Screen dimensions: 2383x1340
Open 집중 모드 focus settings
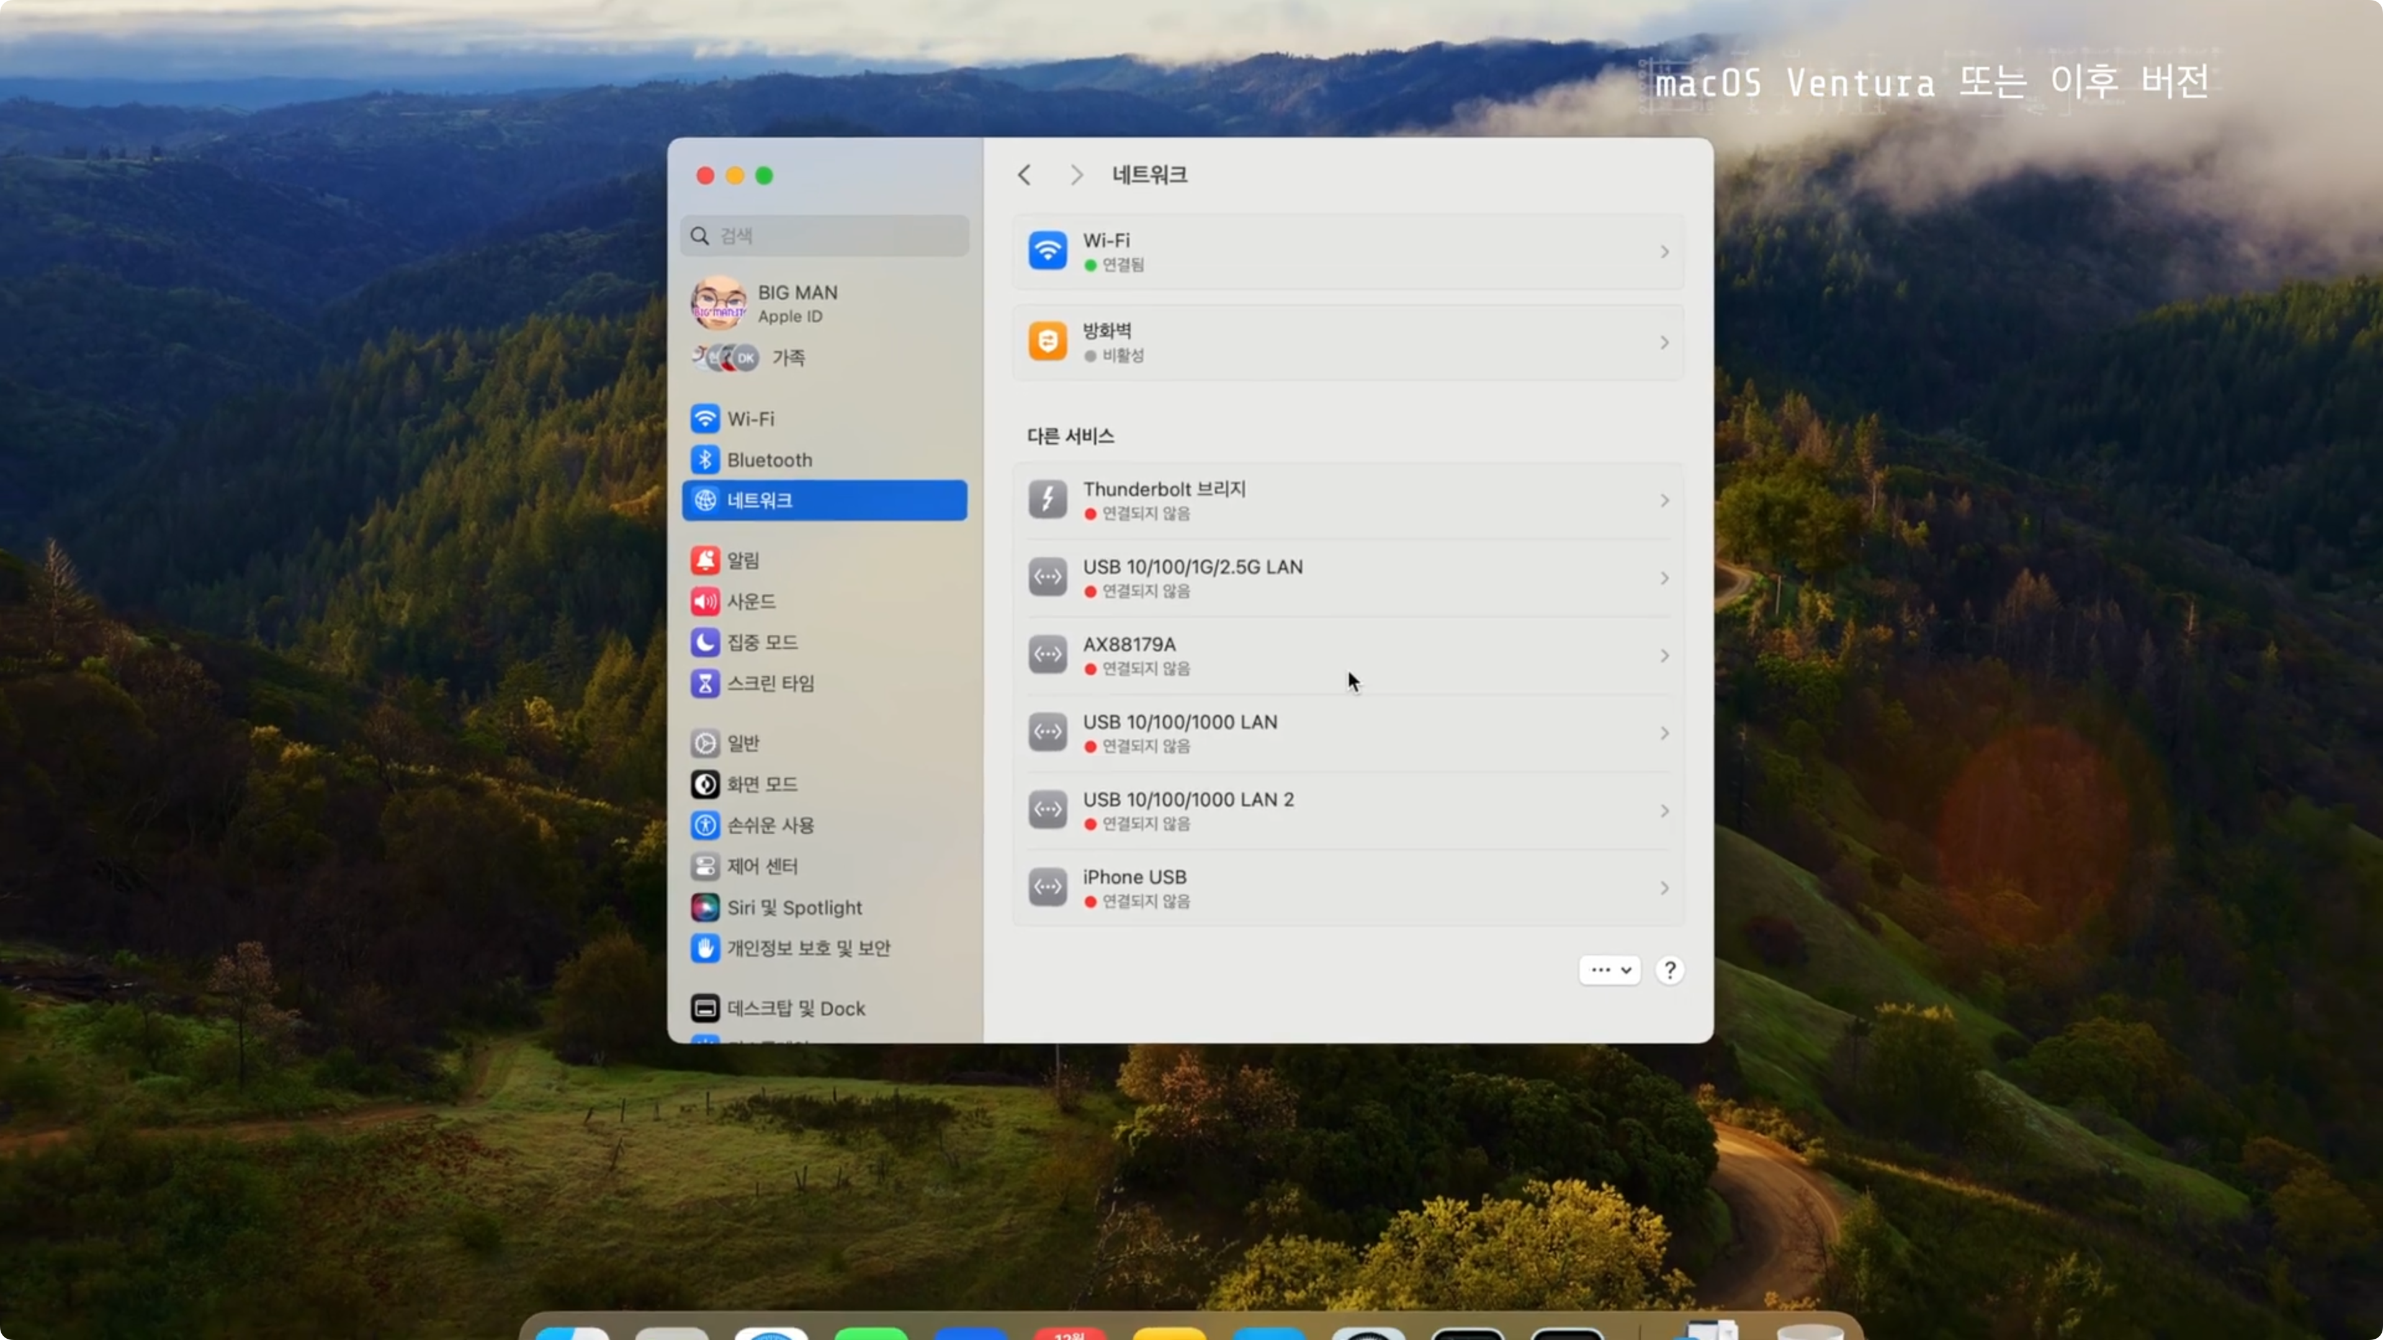click(x=760, y=642)
